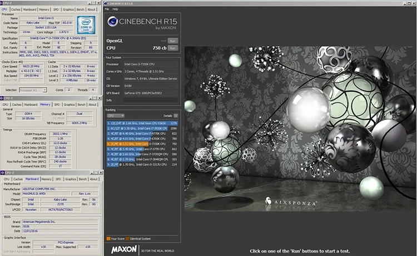Click the MAXON logo at bottom

click(x=124, y=249)
